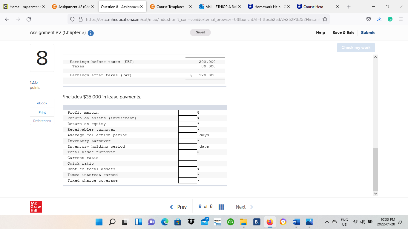Expand hidden icons in the system tray

click(327, 222)
